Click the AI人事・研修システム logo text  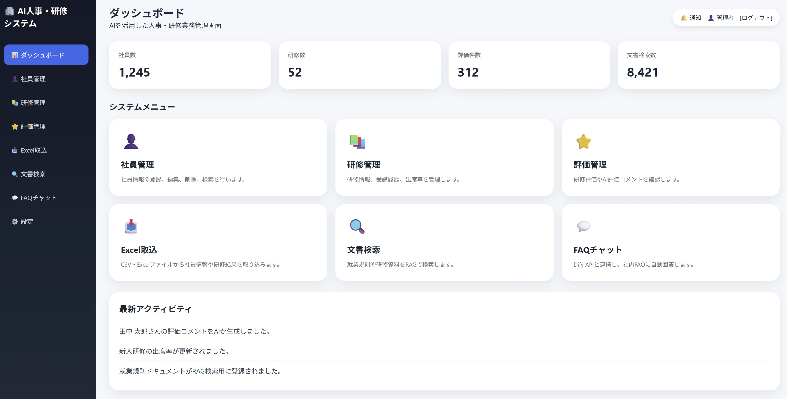[x=36, y=17]
